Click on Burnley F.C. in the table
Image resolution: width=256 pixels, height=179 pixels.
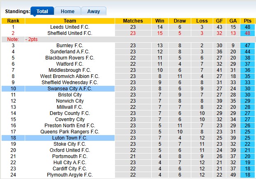70,46
